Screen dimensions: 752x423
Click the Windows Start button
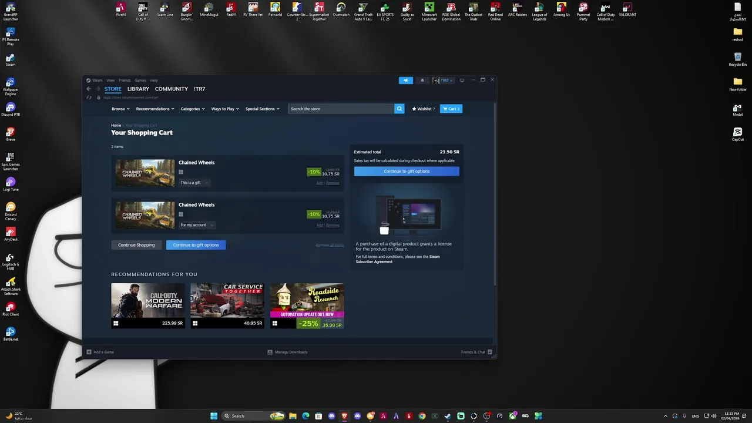214,416
